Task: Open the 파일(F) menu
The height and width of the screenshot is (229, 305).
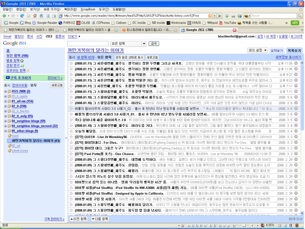Action: 7,9
